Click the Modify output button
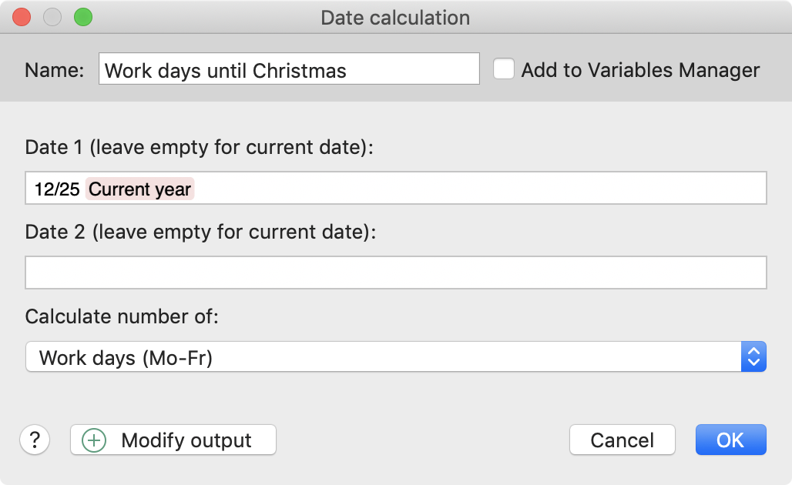The width and height of the screenshot is (792, 485). click(x=173, y=440)
